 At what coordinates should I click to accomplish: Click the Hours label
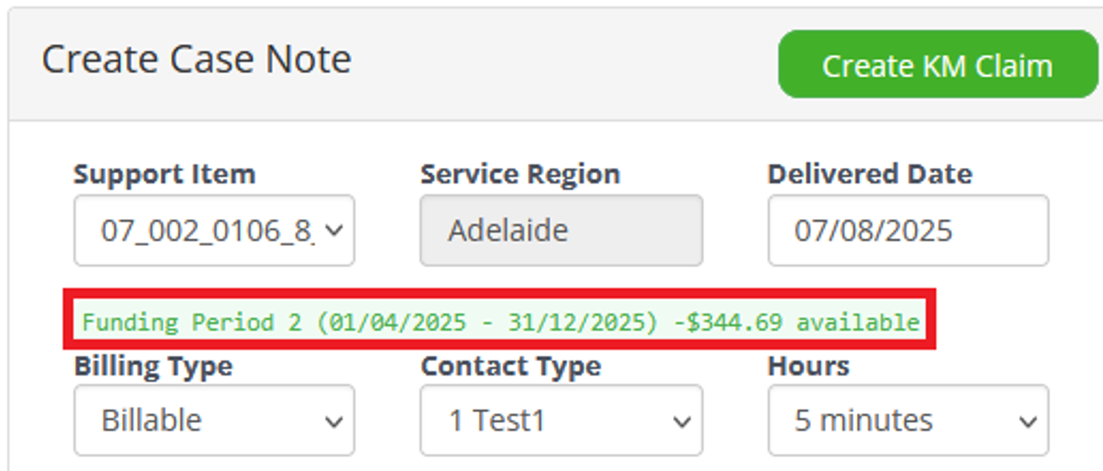[808, 366]
